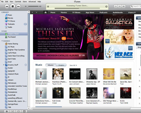Show Albums in the Music section
The image size is (141, 113).
[x=51, y=65]
